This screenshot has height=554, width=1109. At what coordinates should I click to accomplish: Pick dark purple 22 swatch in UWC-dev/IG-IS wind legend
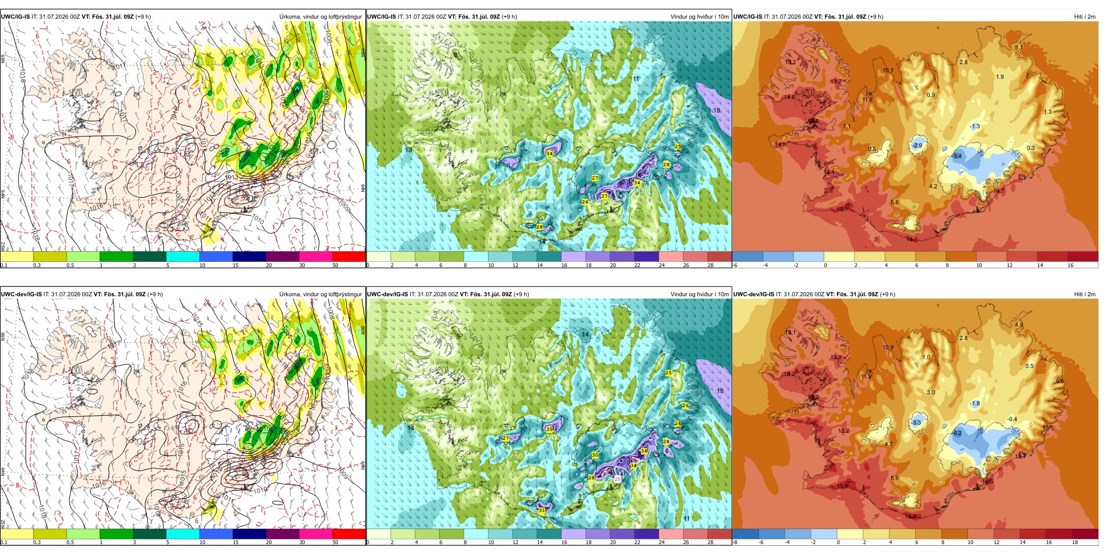pos(646,534)
